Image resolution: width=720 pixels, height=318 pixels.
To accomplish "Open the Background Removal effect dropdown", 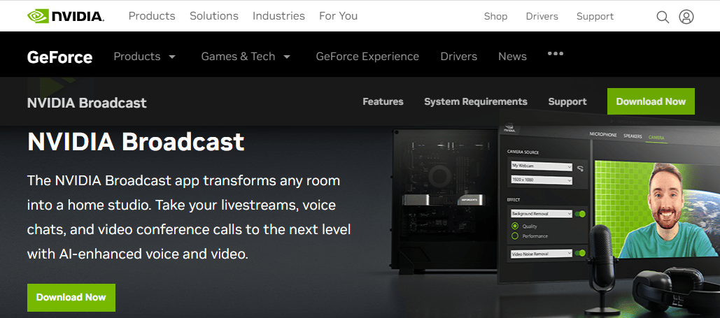I will (542, 213).
